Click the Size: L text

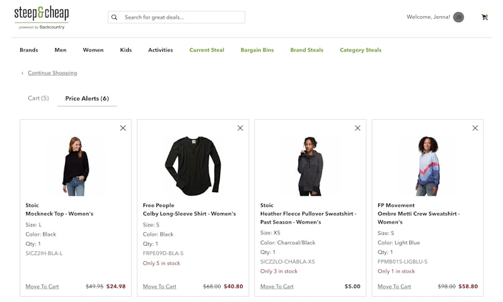[34, 225]
